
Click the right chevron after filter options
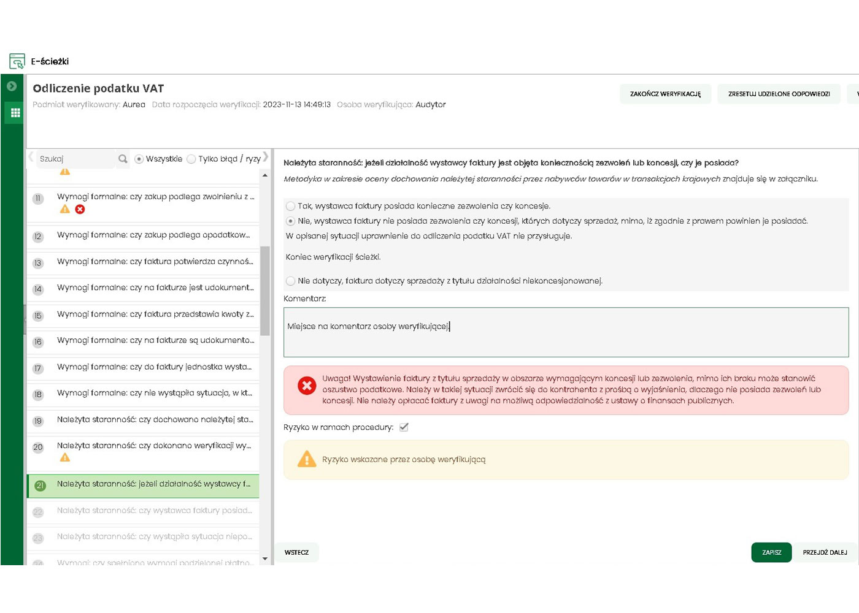pos(266,157)
